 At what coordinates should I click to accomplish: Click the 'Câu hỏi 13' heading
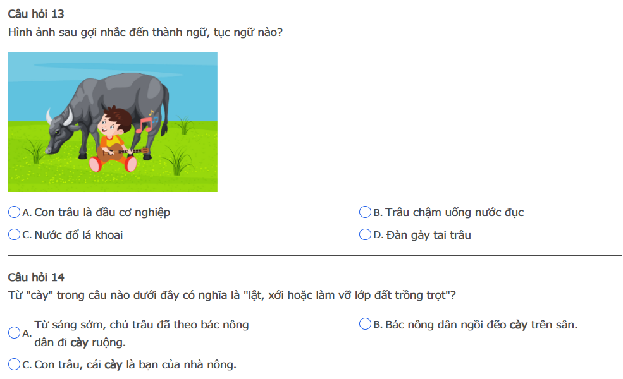tap(36, 14)
